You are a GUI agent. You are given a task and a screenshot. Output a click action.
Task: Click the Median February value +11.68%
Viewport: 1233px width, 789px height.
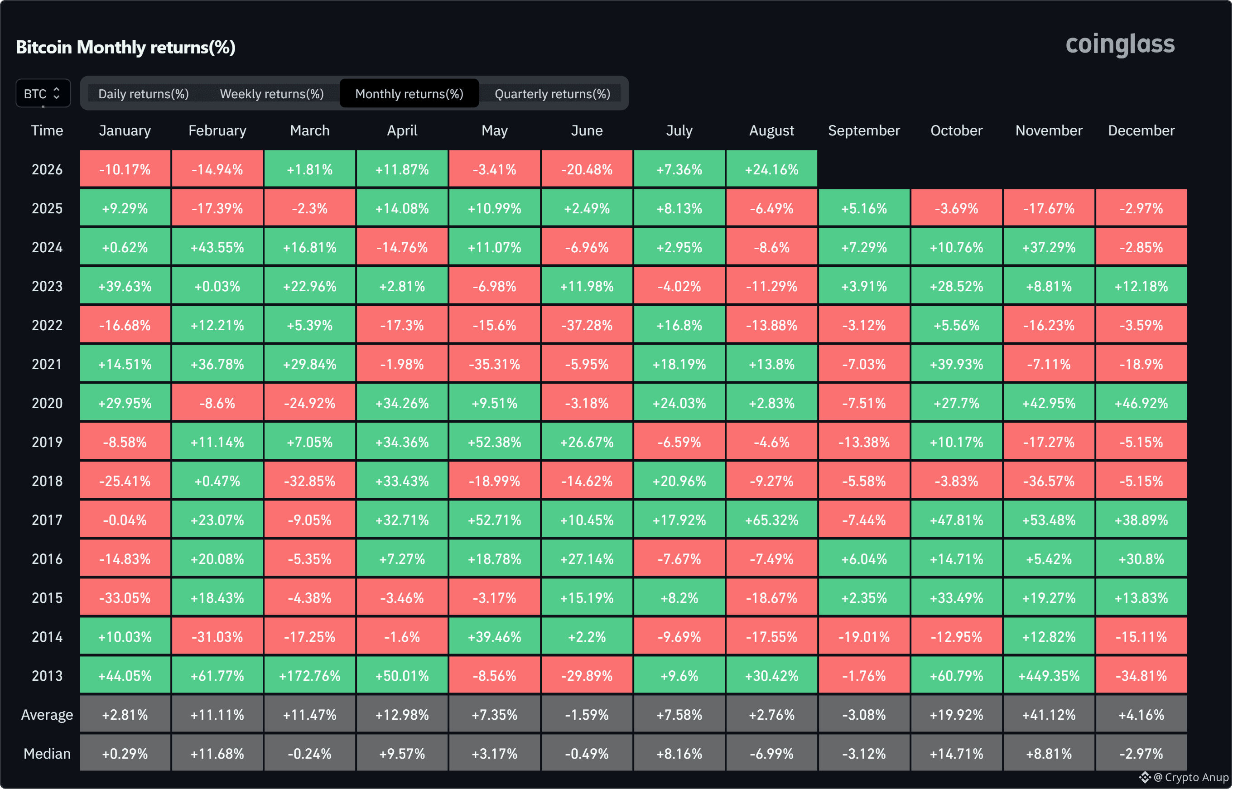coord(217,753)
